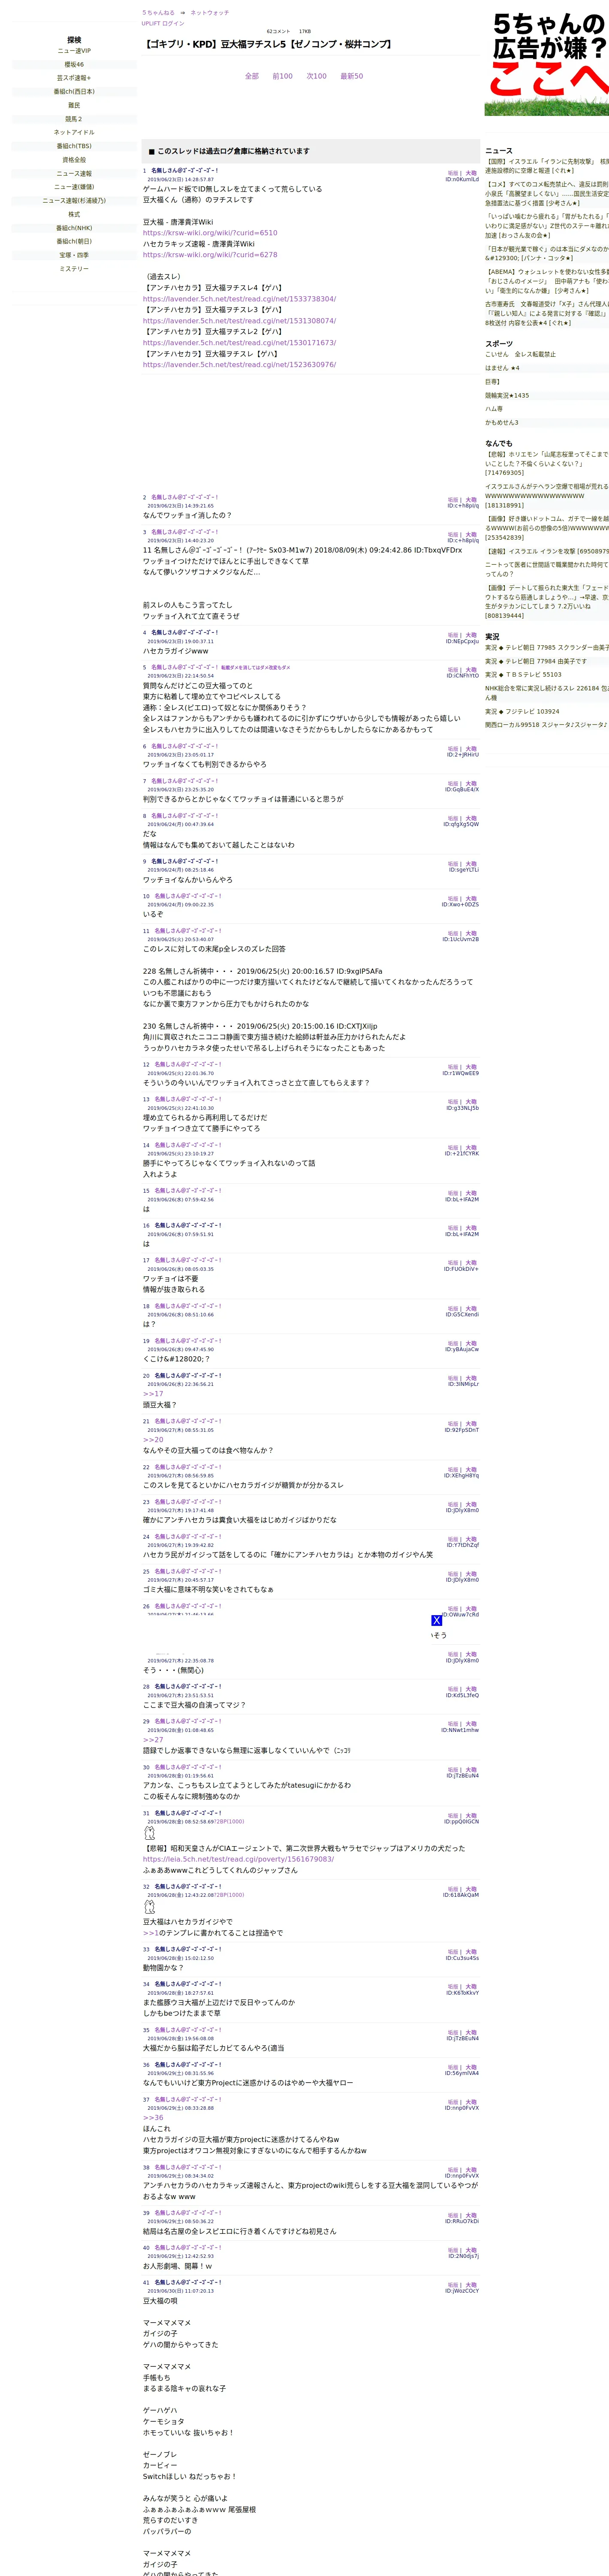Select 難民 board in the sidebar
The image size is (609, 2576).
[x=74, y=105]
